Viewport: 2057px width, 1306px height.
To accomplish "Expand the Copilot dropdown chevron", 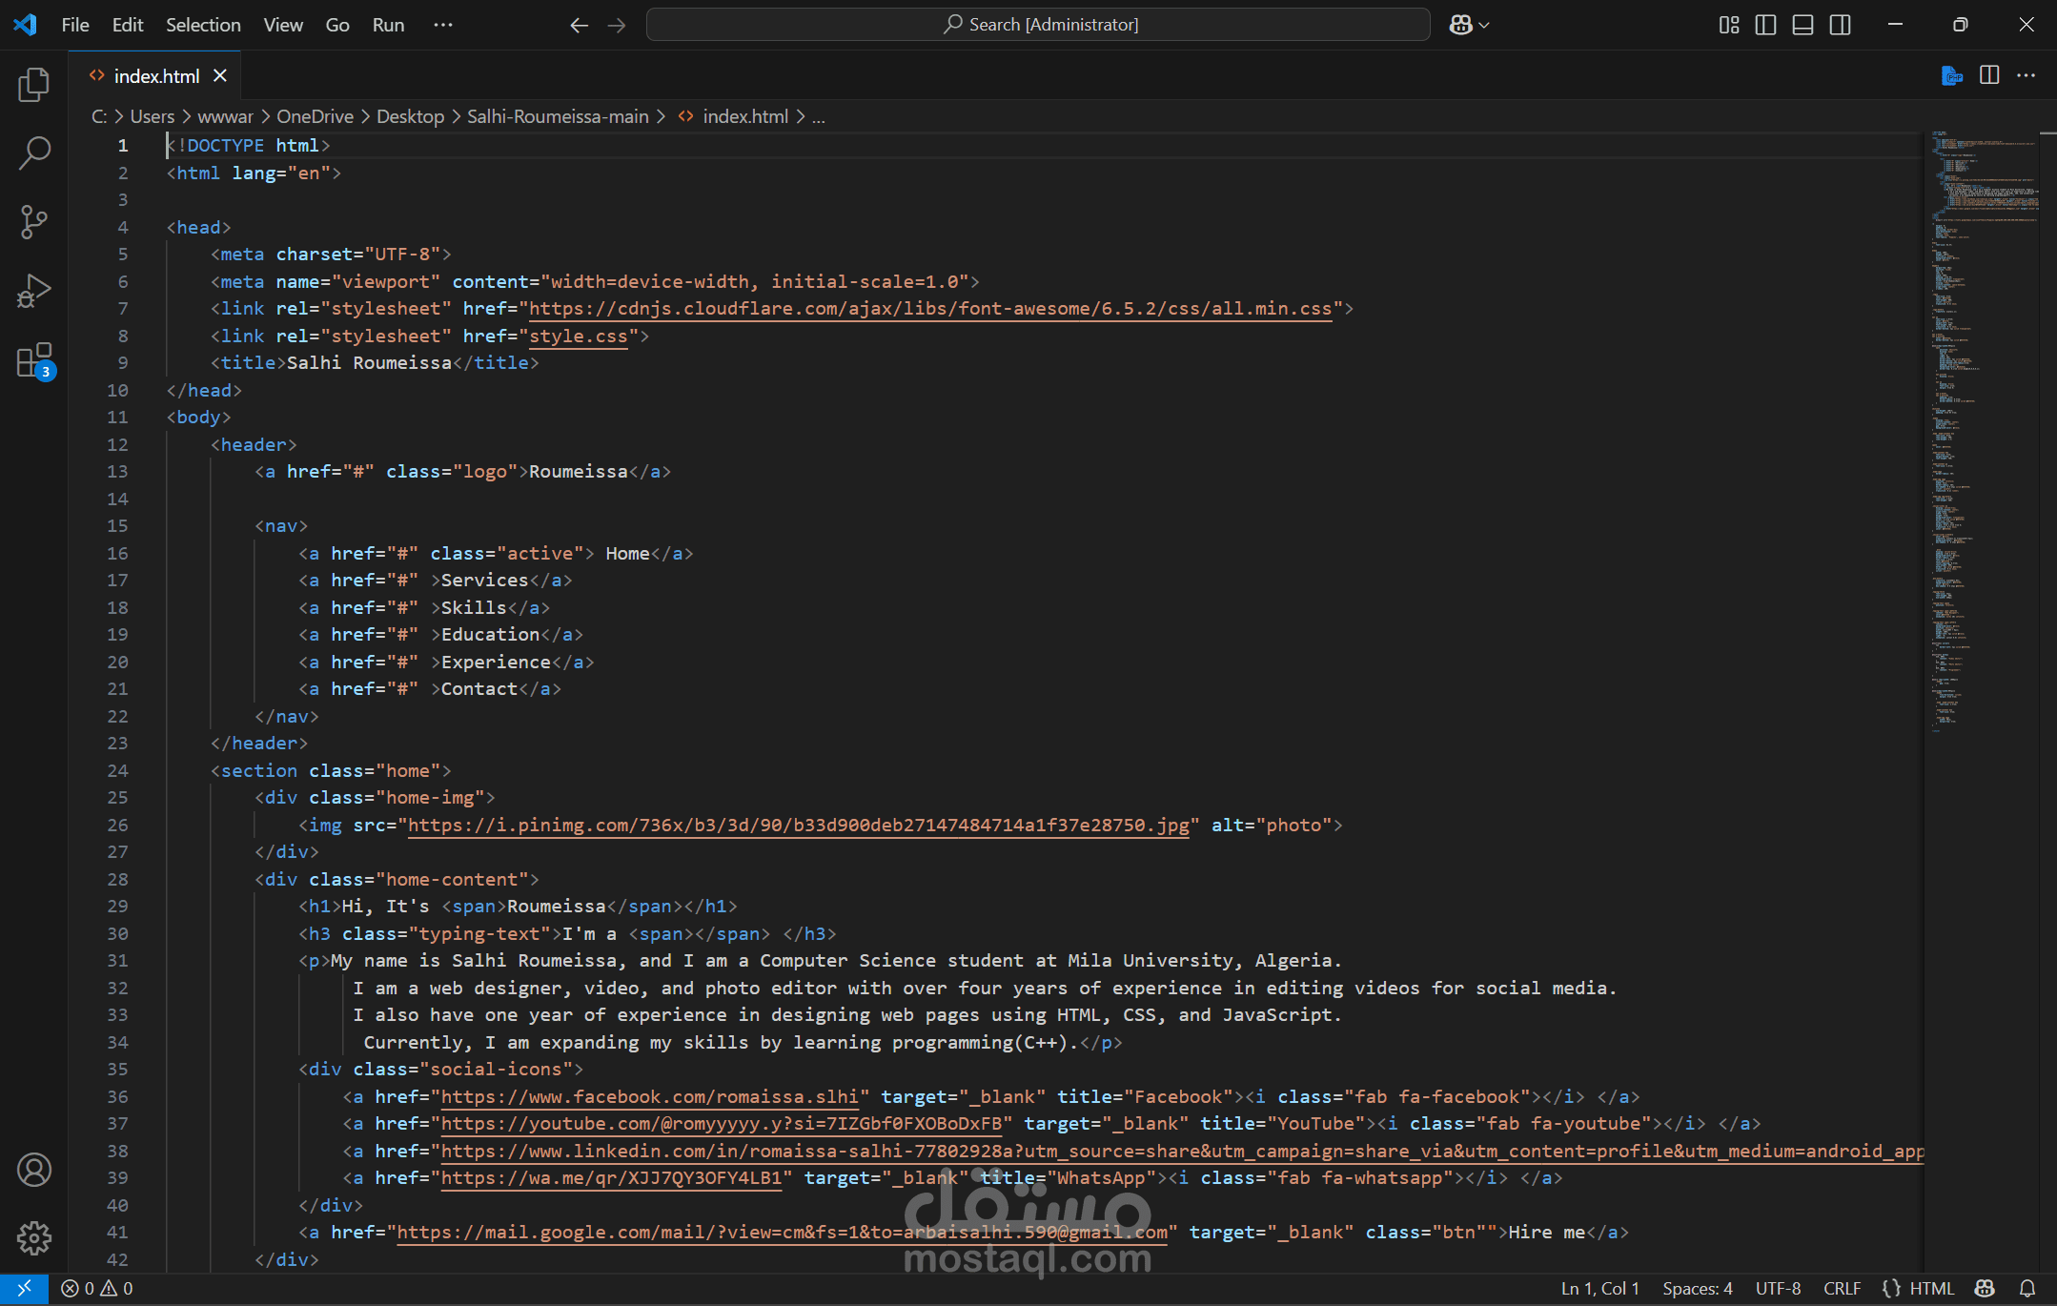I will click(1484, 25).
